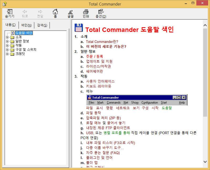Image resolution: width=210 pixels, height=170 pixels.
Task: Expand the 구성 및 스위치 tree node
Action: pyautogui.click(x=7, y=50)
